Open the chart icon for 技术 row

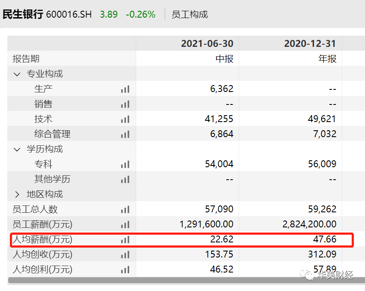pyautogui.click(x=125, y=119)
